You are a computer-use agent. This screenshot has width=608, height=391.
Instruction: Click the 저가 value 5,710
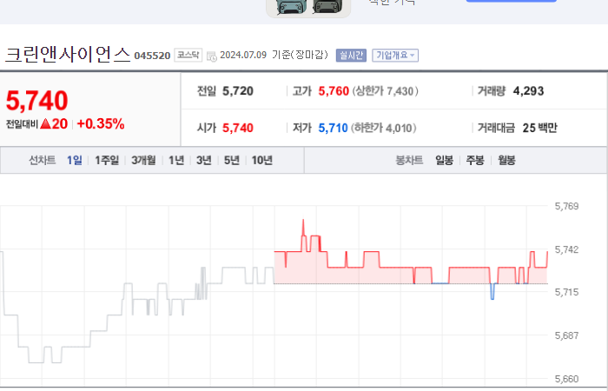[x=333, y=128]
